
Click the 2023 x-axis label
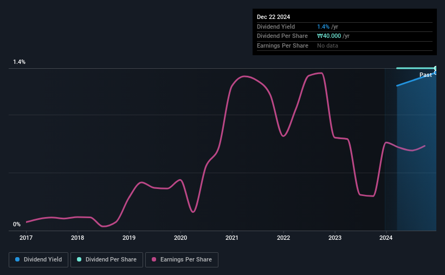click(335, 238)
